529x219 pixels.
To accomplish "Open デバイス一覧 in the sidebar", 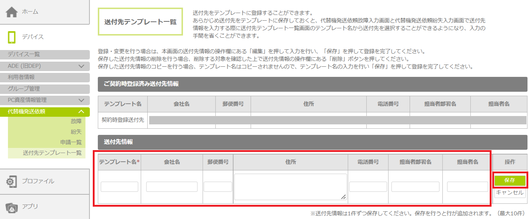I will click(24, 54).
